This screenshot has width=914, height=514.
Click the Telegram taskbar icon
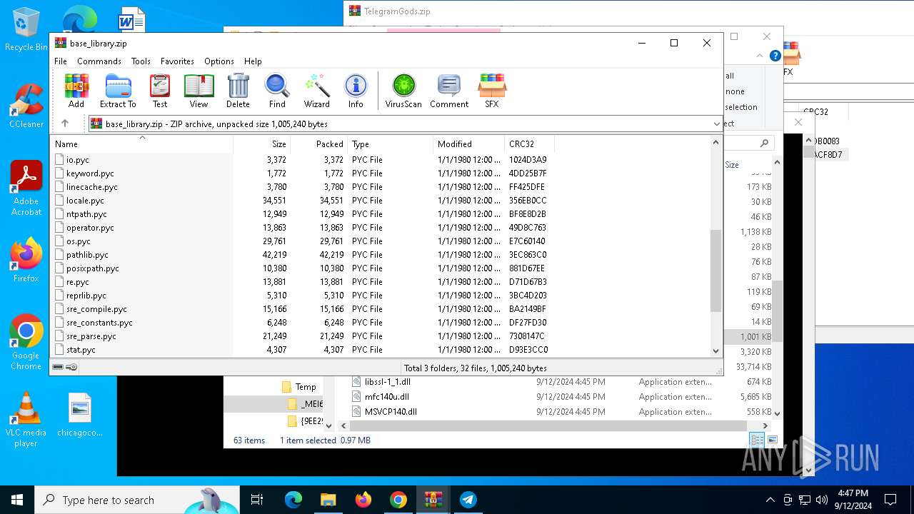(468, 500)
